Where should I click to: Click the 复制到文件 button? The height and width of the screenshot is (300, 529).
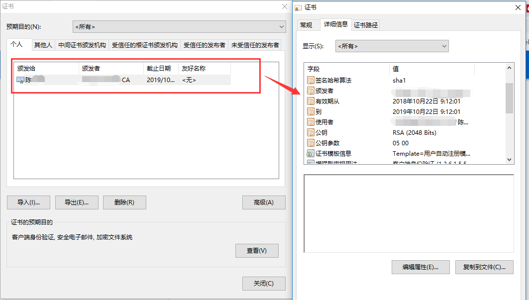click(x=484, y=267)
